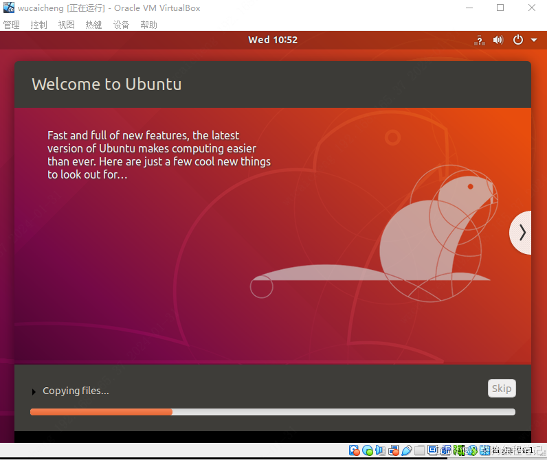Viewport: 547px width, 460px height.
Task: Click the 'Copying files...' status text
Action: (76, 391)
